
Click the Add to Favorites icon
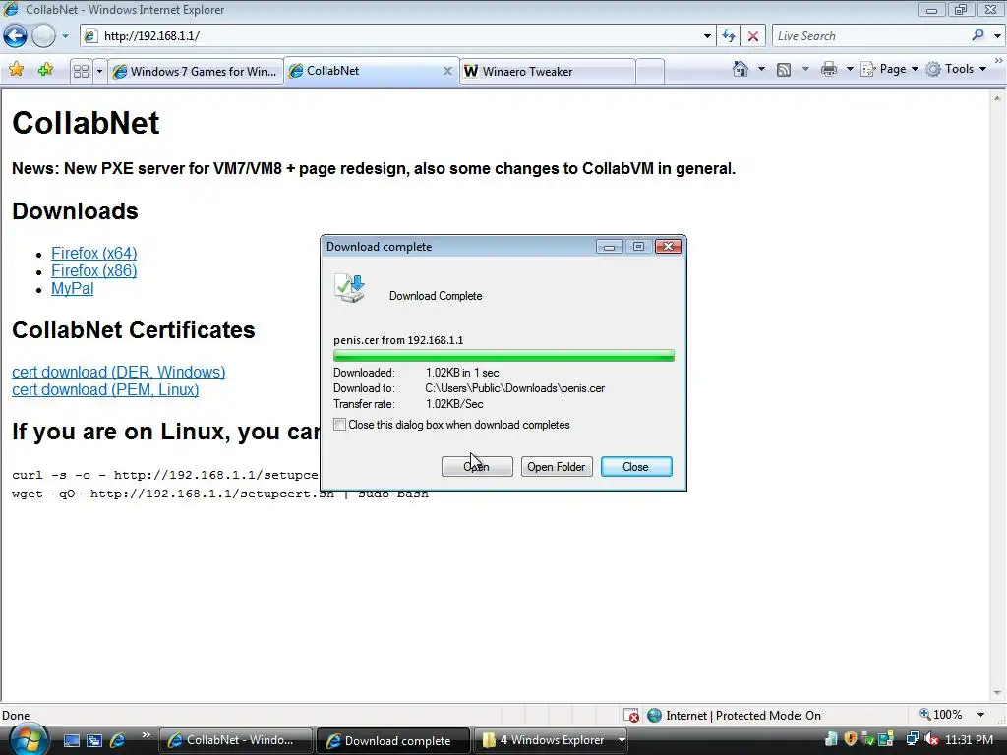tap(45, 70)
